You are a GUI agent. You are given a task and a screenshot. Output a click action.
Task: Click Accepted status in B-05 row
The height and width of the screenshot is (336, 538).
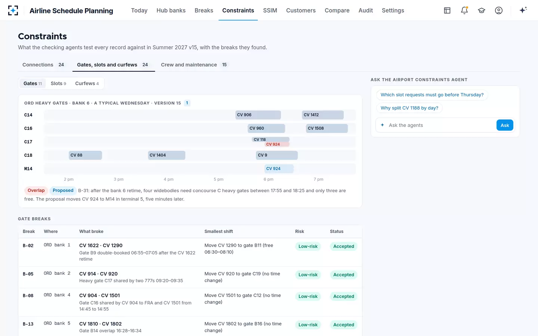coord(344,275)
